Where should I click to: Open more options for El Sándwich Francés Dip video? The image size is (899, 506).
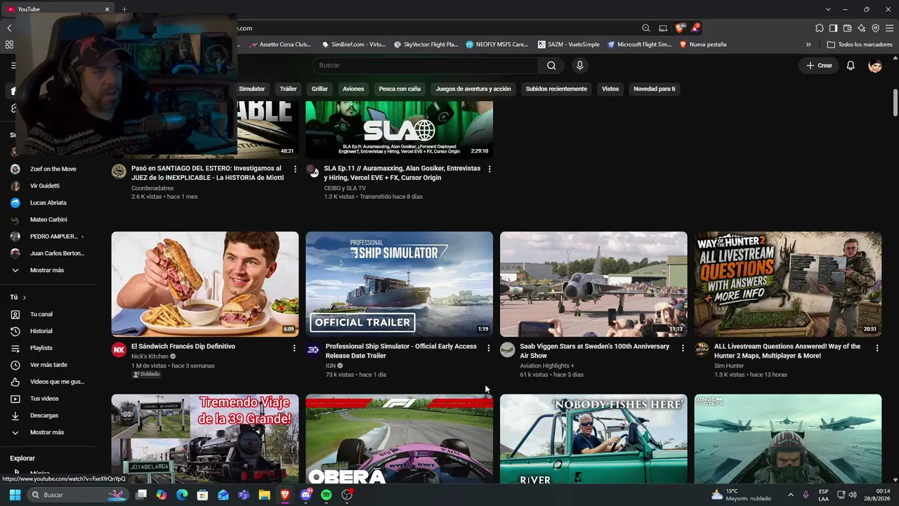tap(294, 348)
